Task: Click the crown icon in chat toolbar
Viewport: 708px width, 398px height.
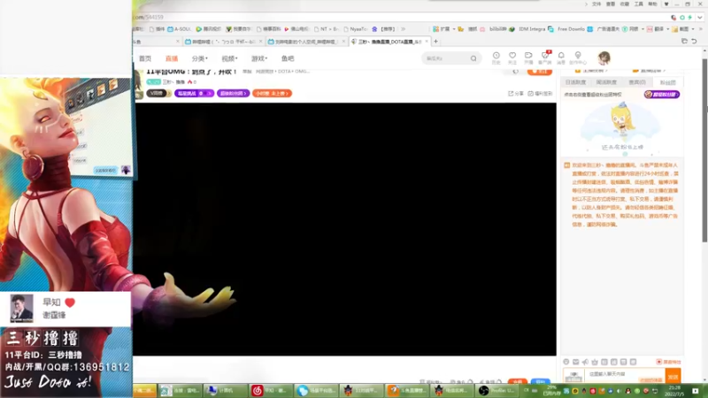Action: [x=595, y=362]
